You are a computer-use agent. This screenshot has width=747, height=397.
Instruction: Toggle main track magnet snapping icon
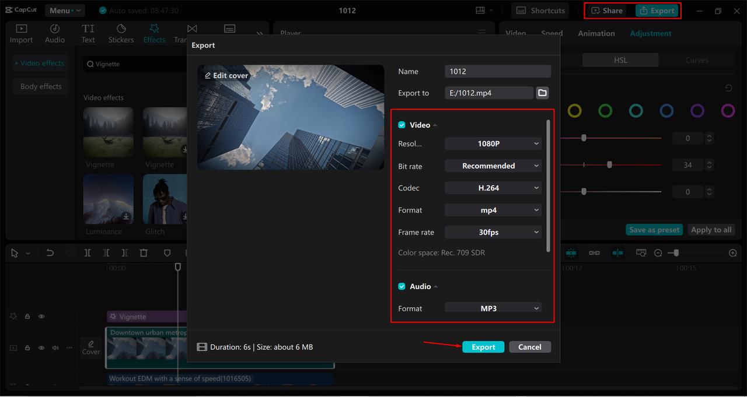click(571, 253)
